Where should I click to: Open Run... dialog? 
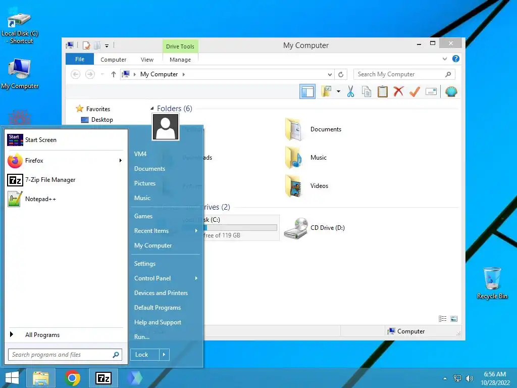coord(141,337)
